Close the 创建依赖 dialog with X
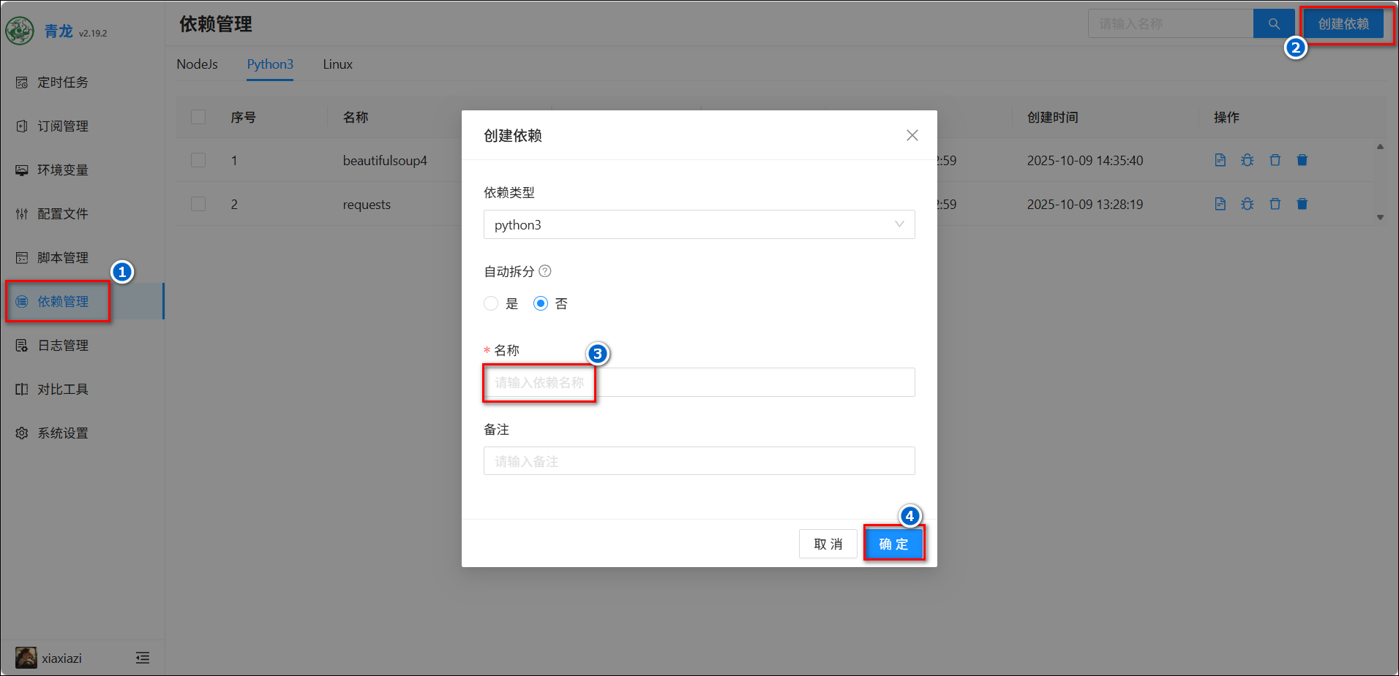Viewport: 1399px width, 676px height. (x=912, y=135)
